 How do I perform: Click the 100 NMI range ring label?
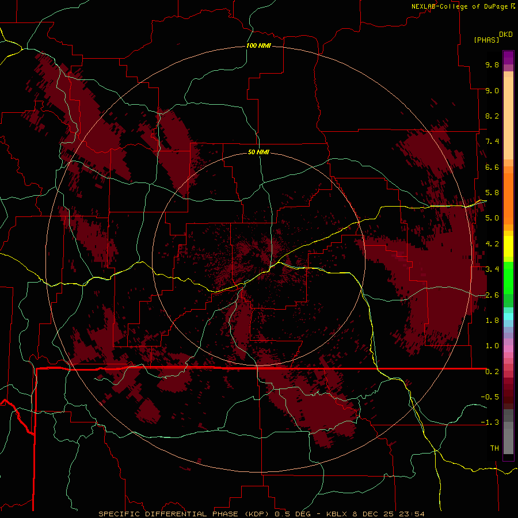point(258,45)
